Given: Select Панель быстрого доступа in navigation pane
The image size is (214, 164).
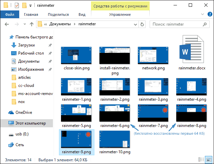Looking at the screenshot, I should tap(31, 37).
